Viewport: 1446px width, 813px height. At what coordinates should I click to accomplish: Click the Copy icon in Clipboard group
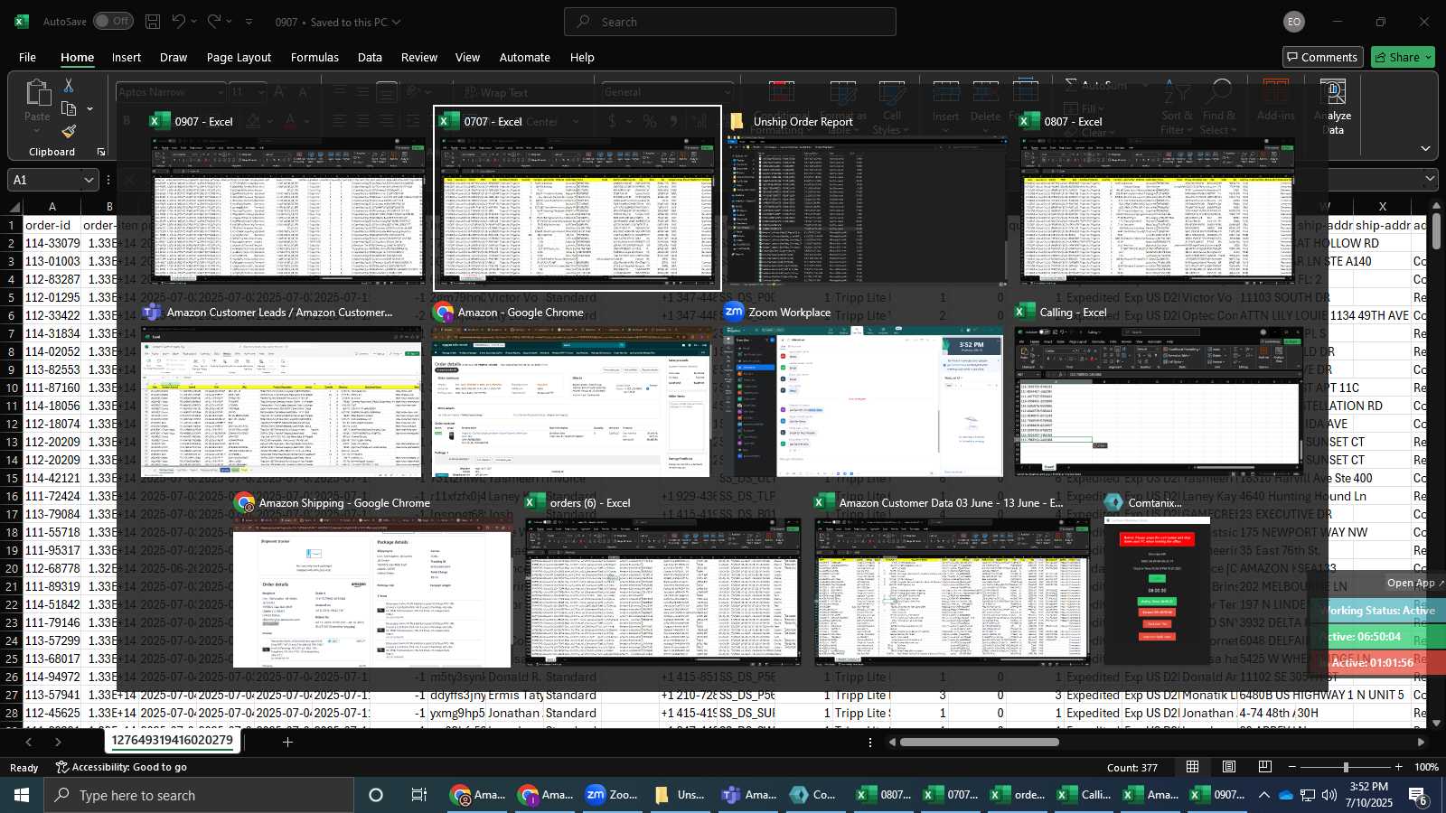[69, 108]
